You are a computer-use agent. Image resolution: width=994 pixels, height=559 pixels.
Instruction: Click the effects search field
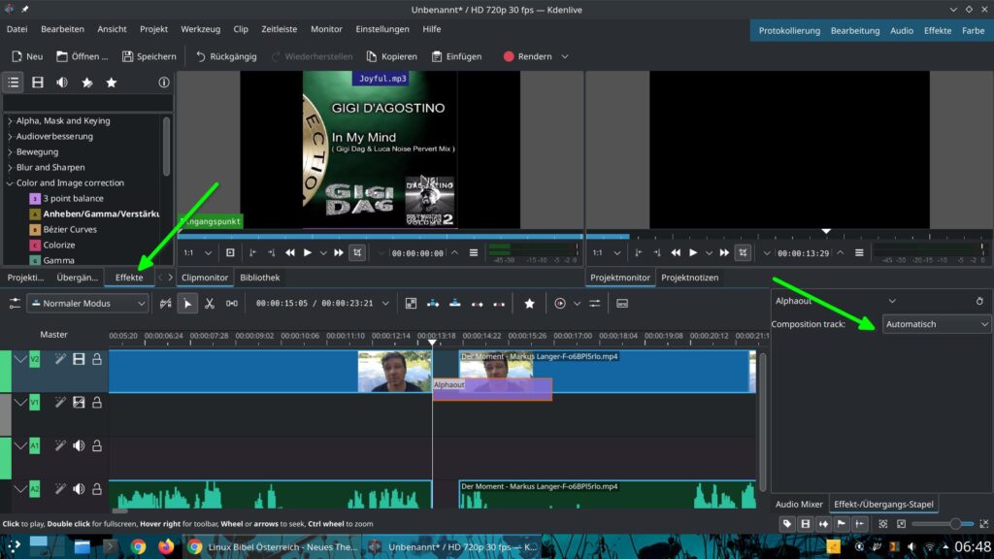point(87,103)
